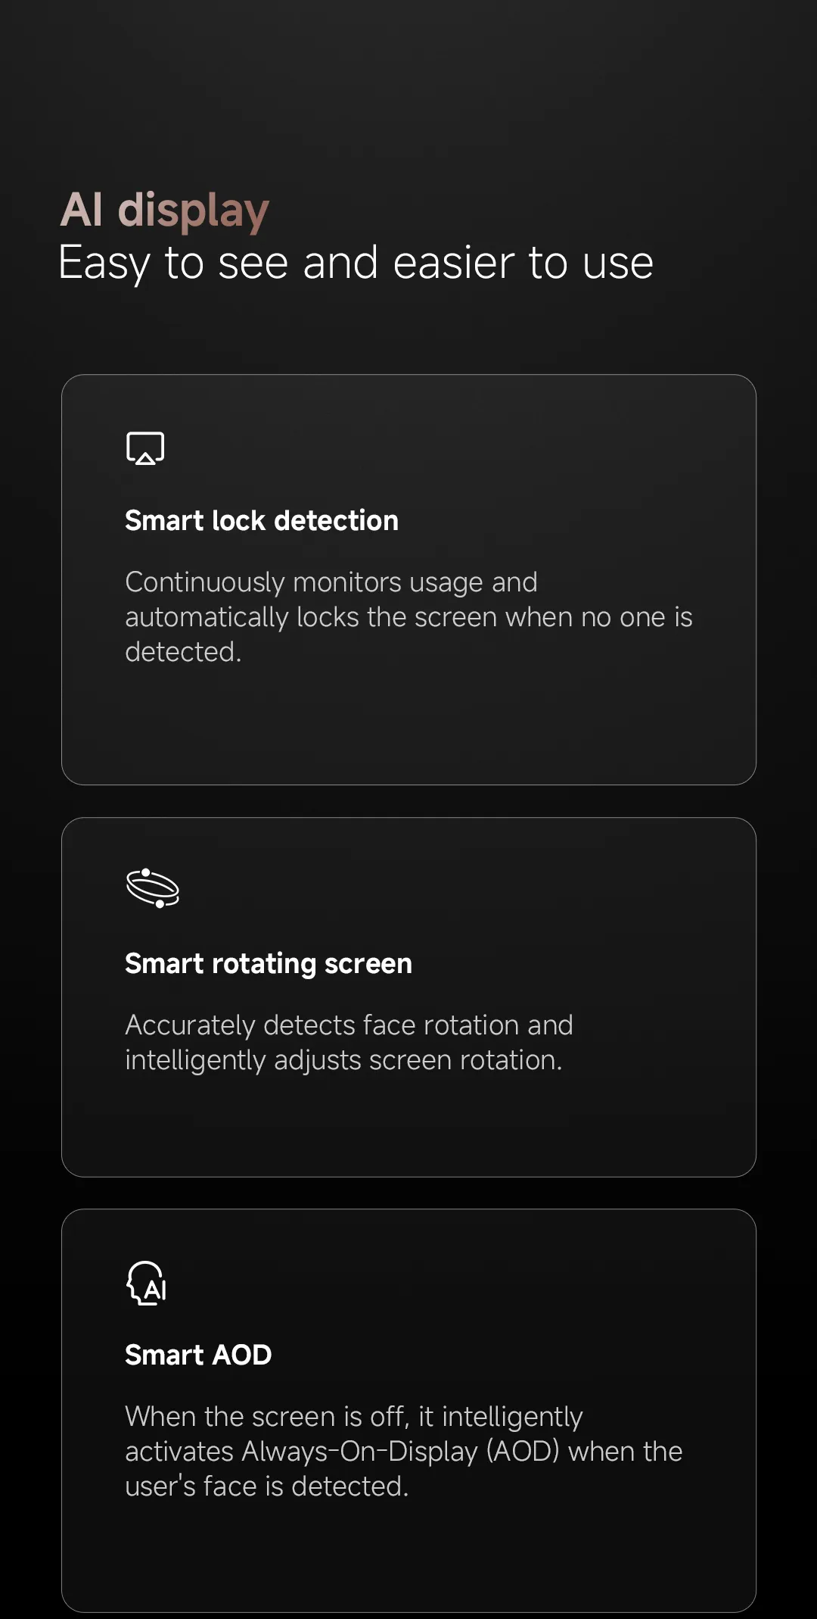Select the 'Smart AOD' title

[198, 1355]
